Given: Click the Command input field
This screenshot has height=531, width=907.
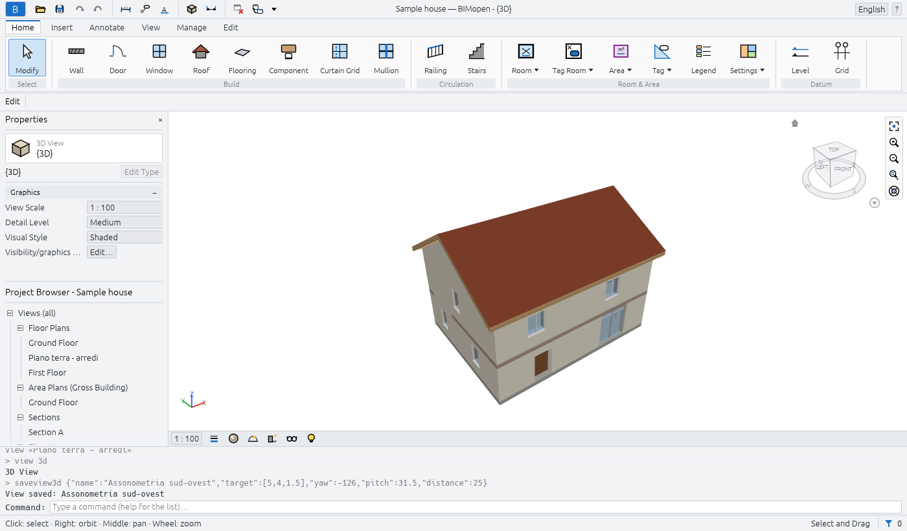Looking at the screenshot, I should 476,507.
